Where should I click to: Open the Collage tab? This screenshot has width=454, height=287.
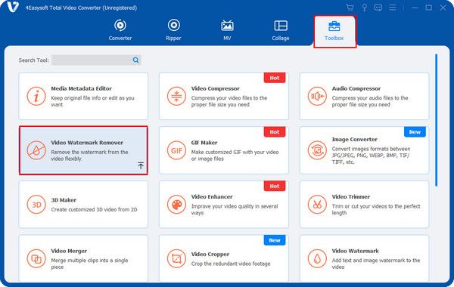click(281, 29)
